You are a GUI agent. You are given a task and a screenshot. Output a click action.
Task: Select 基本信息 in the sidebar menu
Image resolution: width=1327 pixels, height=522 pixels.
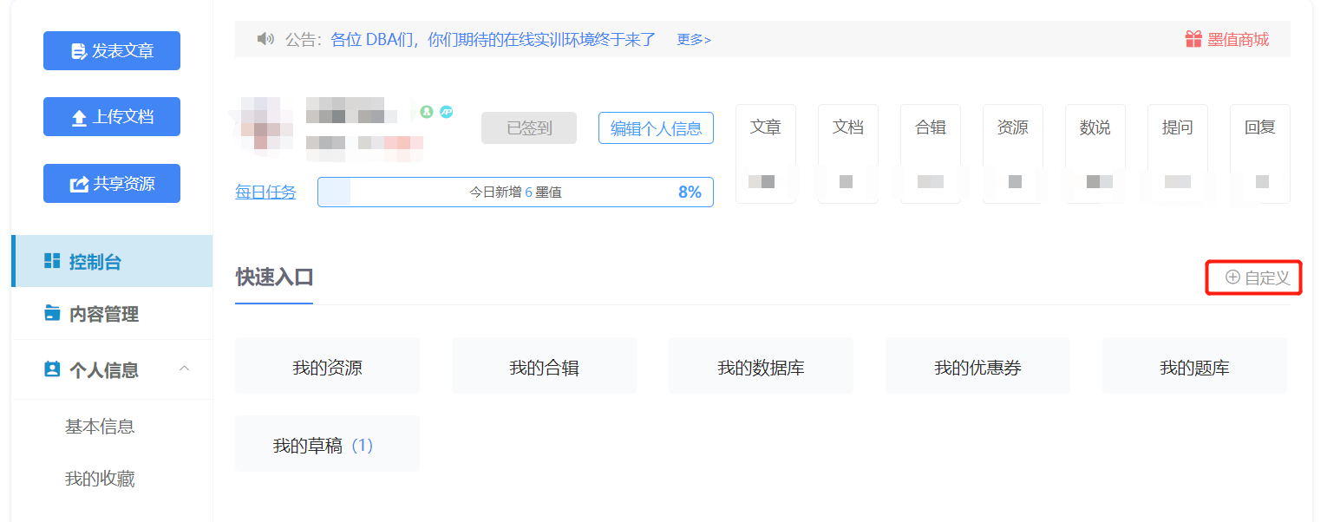click(101, 425)
